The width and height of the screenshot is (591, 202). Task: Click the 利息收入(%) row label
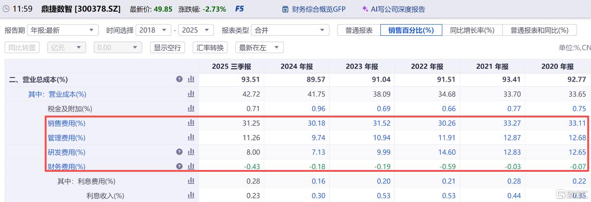point(105,195)
